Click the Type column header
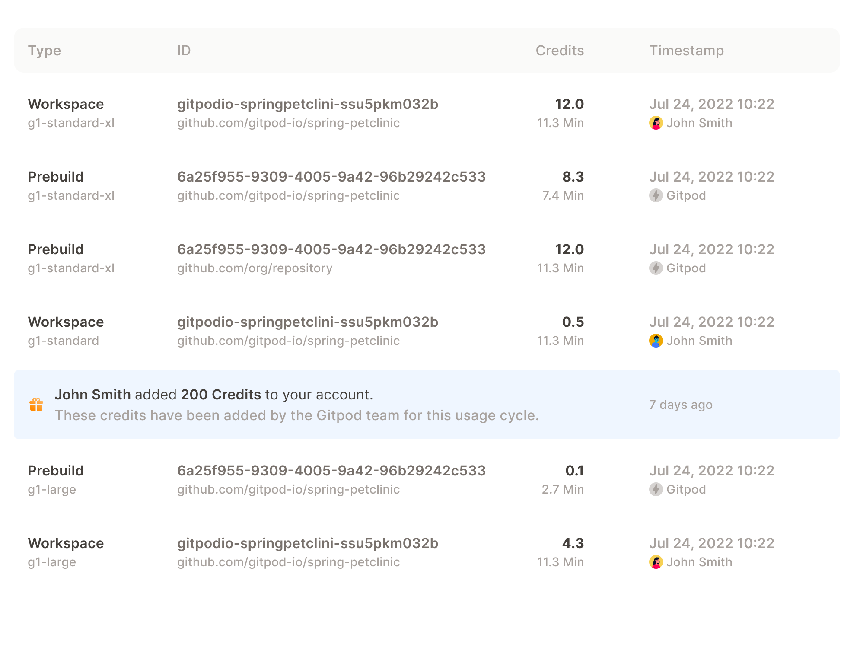 (x=45, y=51)
